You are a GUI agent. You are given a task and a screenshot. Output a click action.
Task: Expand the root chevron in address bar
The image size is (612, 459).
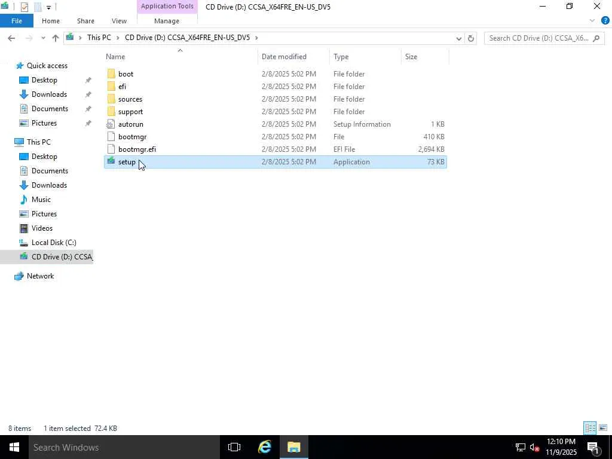coord(80,38)
